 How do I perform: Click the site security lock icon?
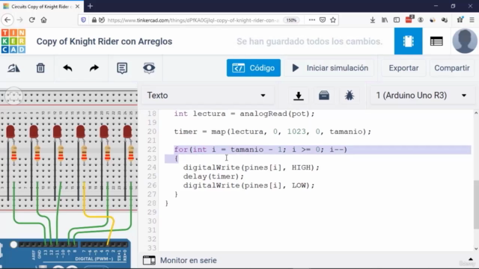(x=94, y=20)
